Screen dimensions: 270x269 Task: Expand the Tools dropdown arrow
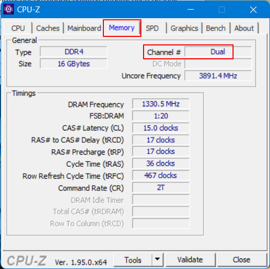157,259
